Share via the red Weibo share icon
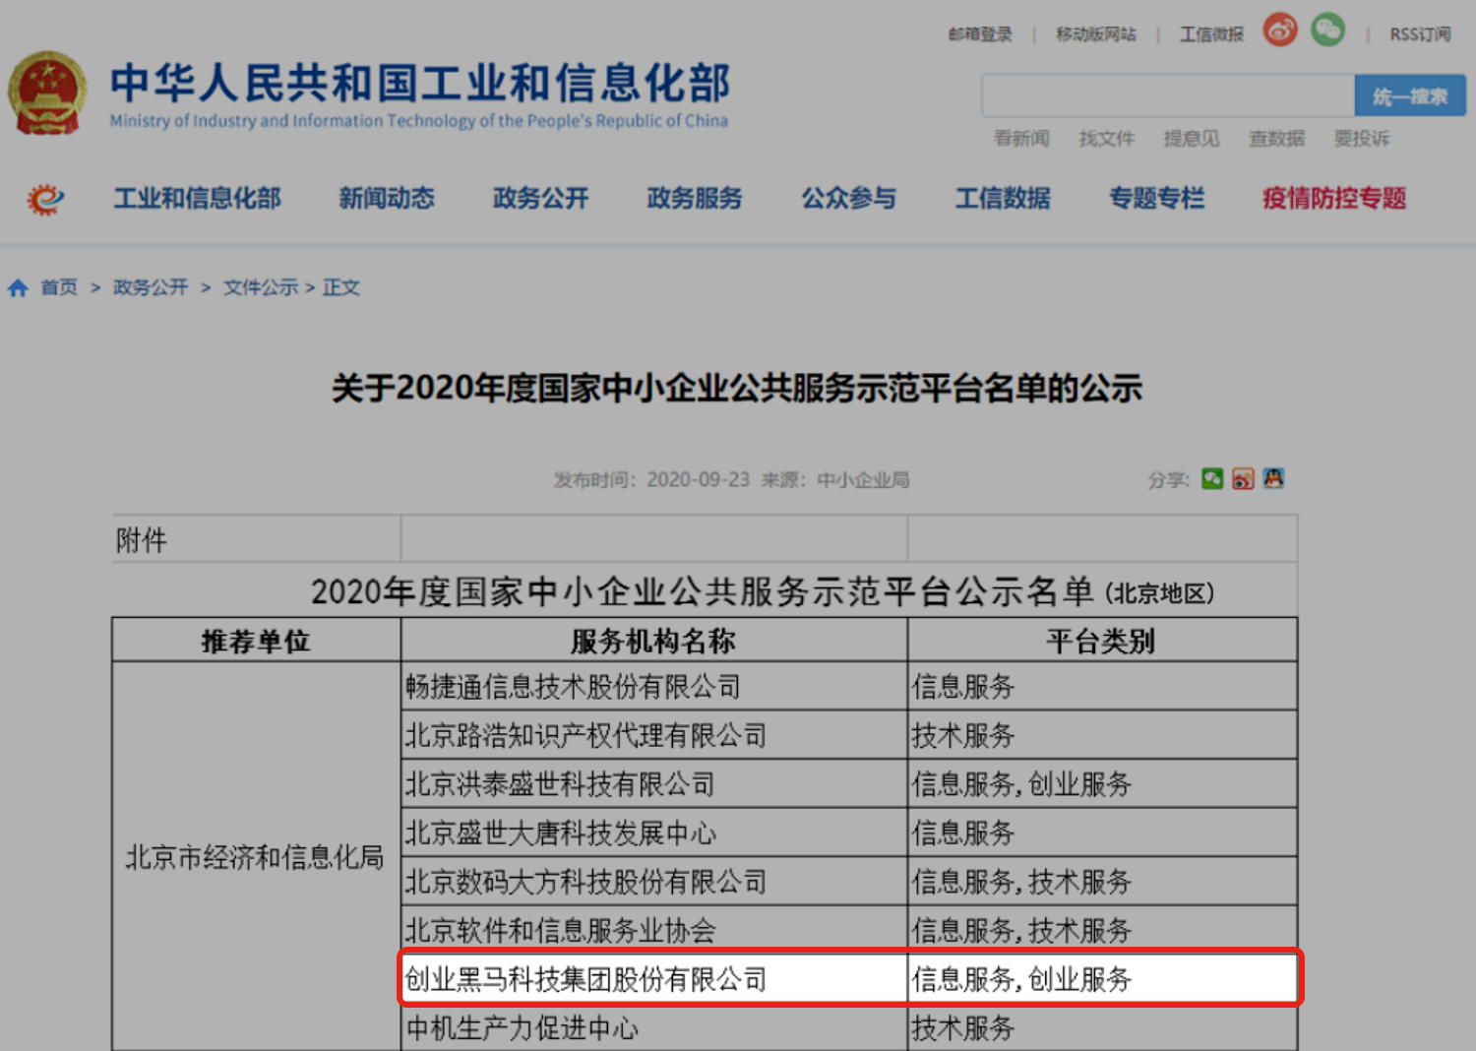The image size is (1476, 1051). (1243, 479)
